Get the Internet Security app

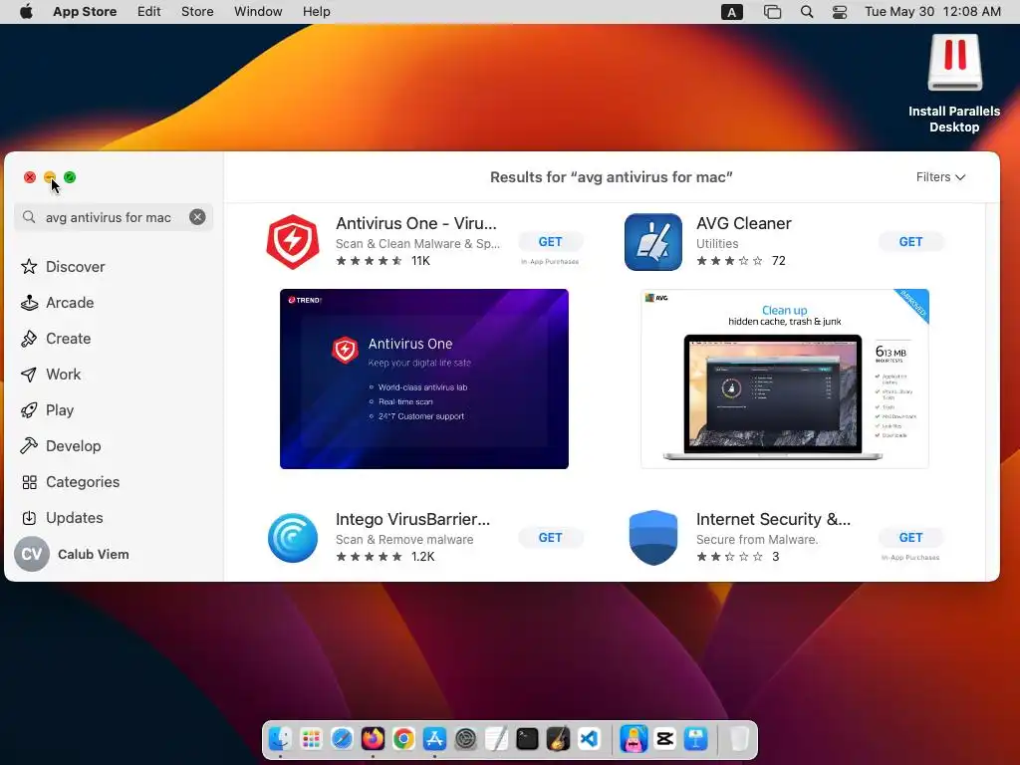coord(910,537)
